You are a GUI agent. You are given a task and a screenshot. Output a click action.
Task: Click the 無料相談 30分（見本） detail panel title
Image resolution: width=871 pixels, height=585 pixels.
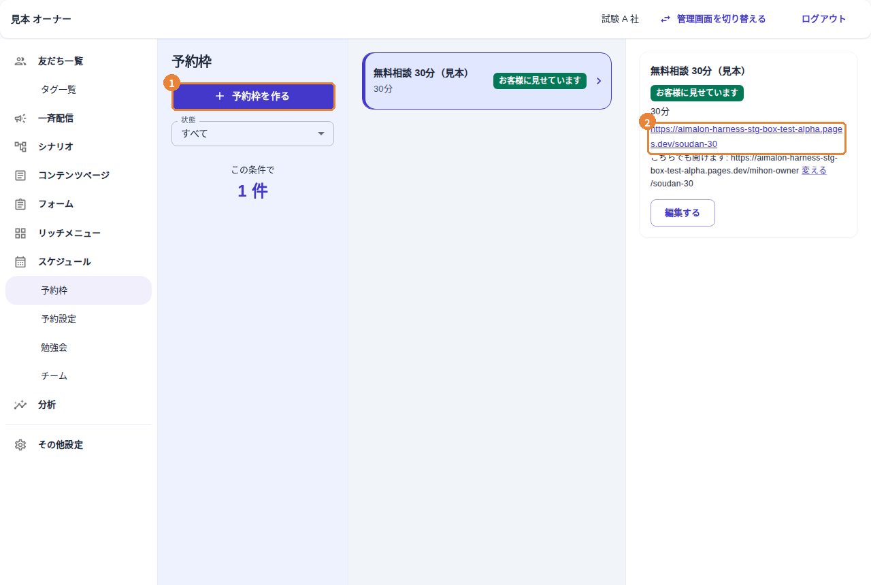[698, 71]
